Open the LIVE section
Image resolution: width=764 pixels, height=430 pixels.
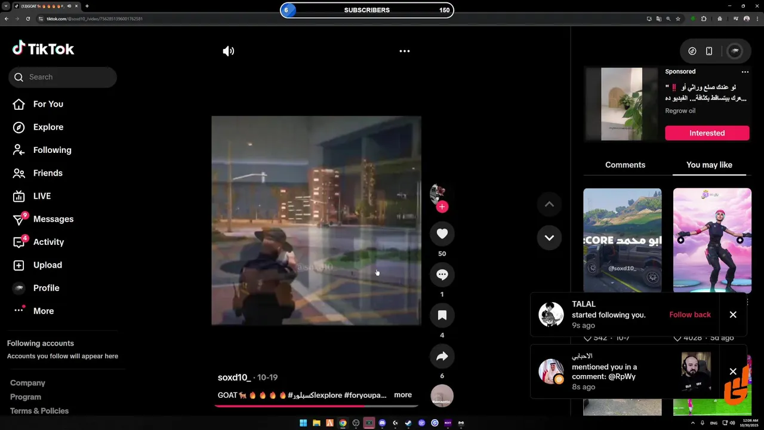(x=32, y=196)
